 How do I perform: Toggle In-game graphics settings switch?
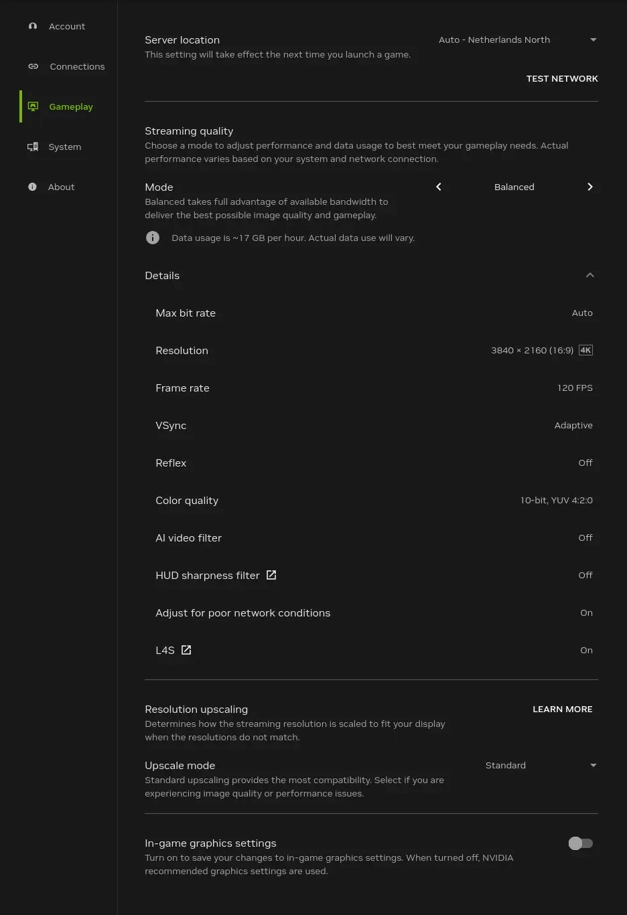tap(581, 843)
